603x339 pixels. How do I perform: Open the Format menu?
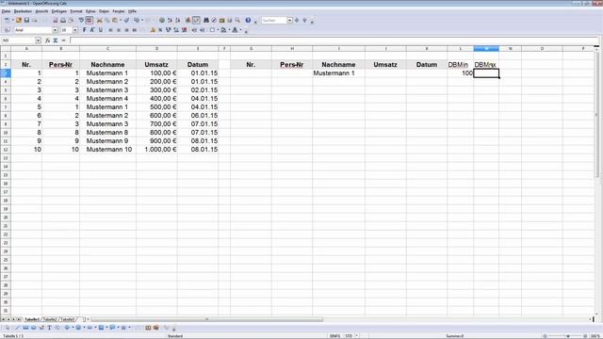76,11
